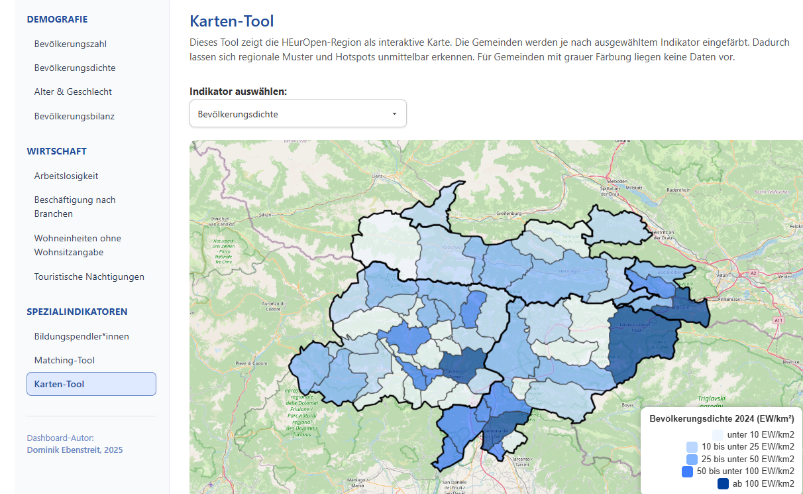Select Bevölkerungsdichte in the sidebar navigation
803x494 pixels.
coord(75,68)
